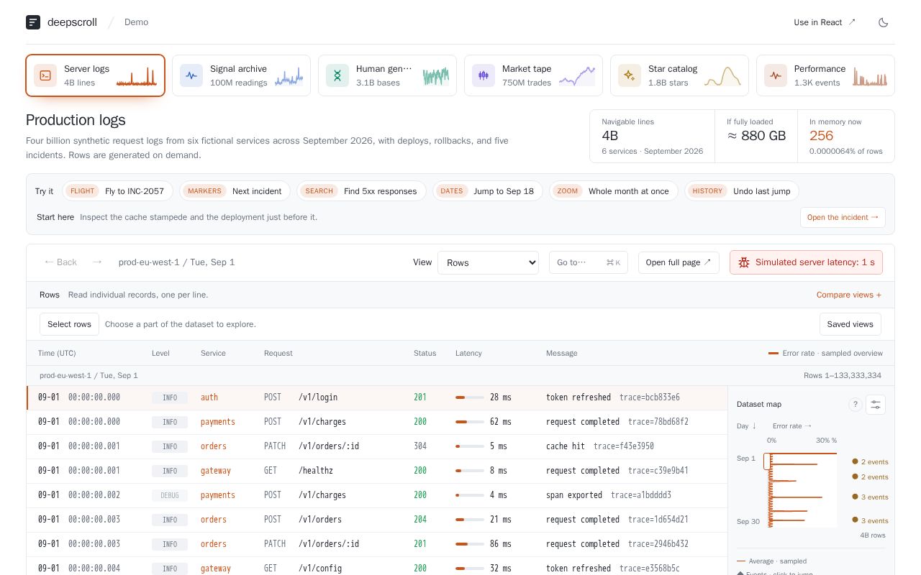Click the Dataset map viewport handle at Sep 1
Image resolution: width=921 pixels, height=575 pixels.
pyautogui.click(x=767, y=461)
